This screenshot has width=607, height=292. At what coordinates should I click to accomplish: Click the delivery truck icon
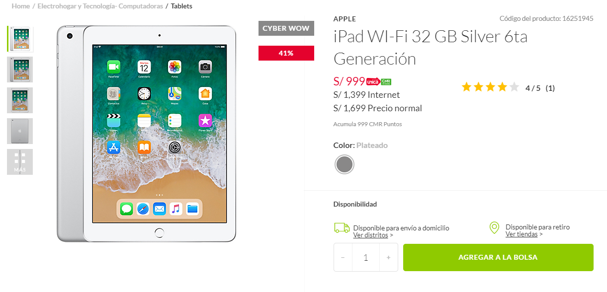(x=342, y=228)
